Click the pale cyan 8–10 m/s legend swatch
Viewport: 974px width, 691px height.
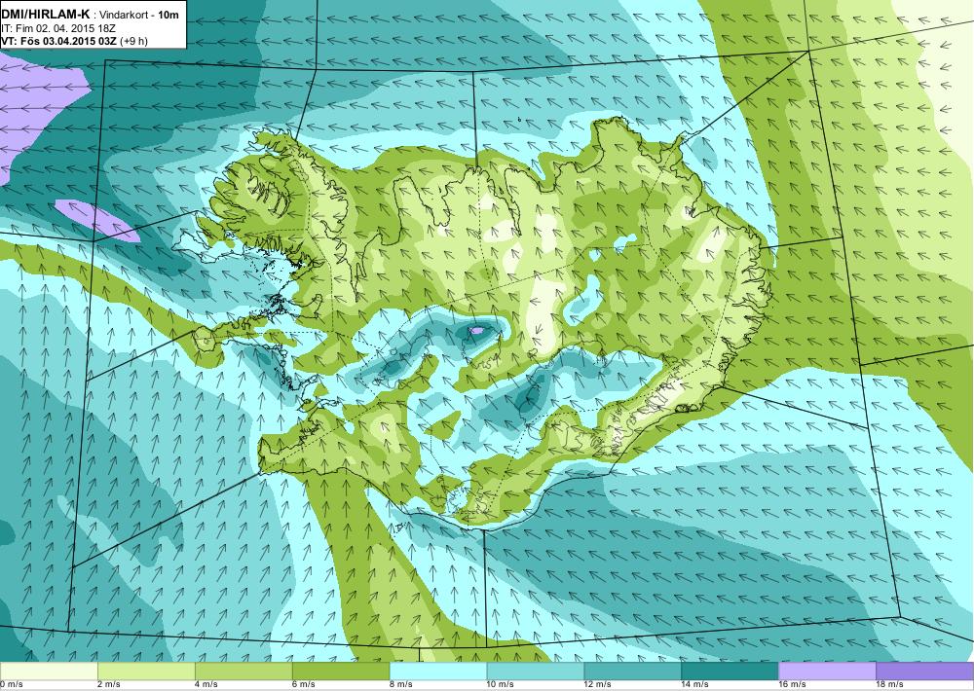coord(438,672)
